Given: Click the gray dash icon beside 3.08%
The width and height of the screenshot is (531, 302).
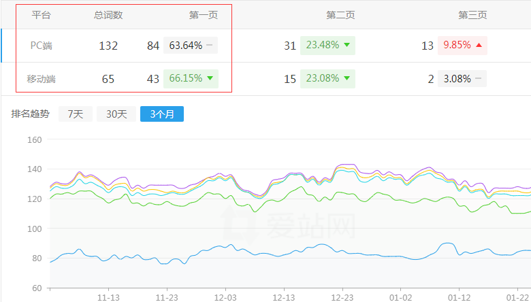Looking at the screenshot, I should [479, 78].
